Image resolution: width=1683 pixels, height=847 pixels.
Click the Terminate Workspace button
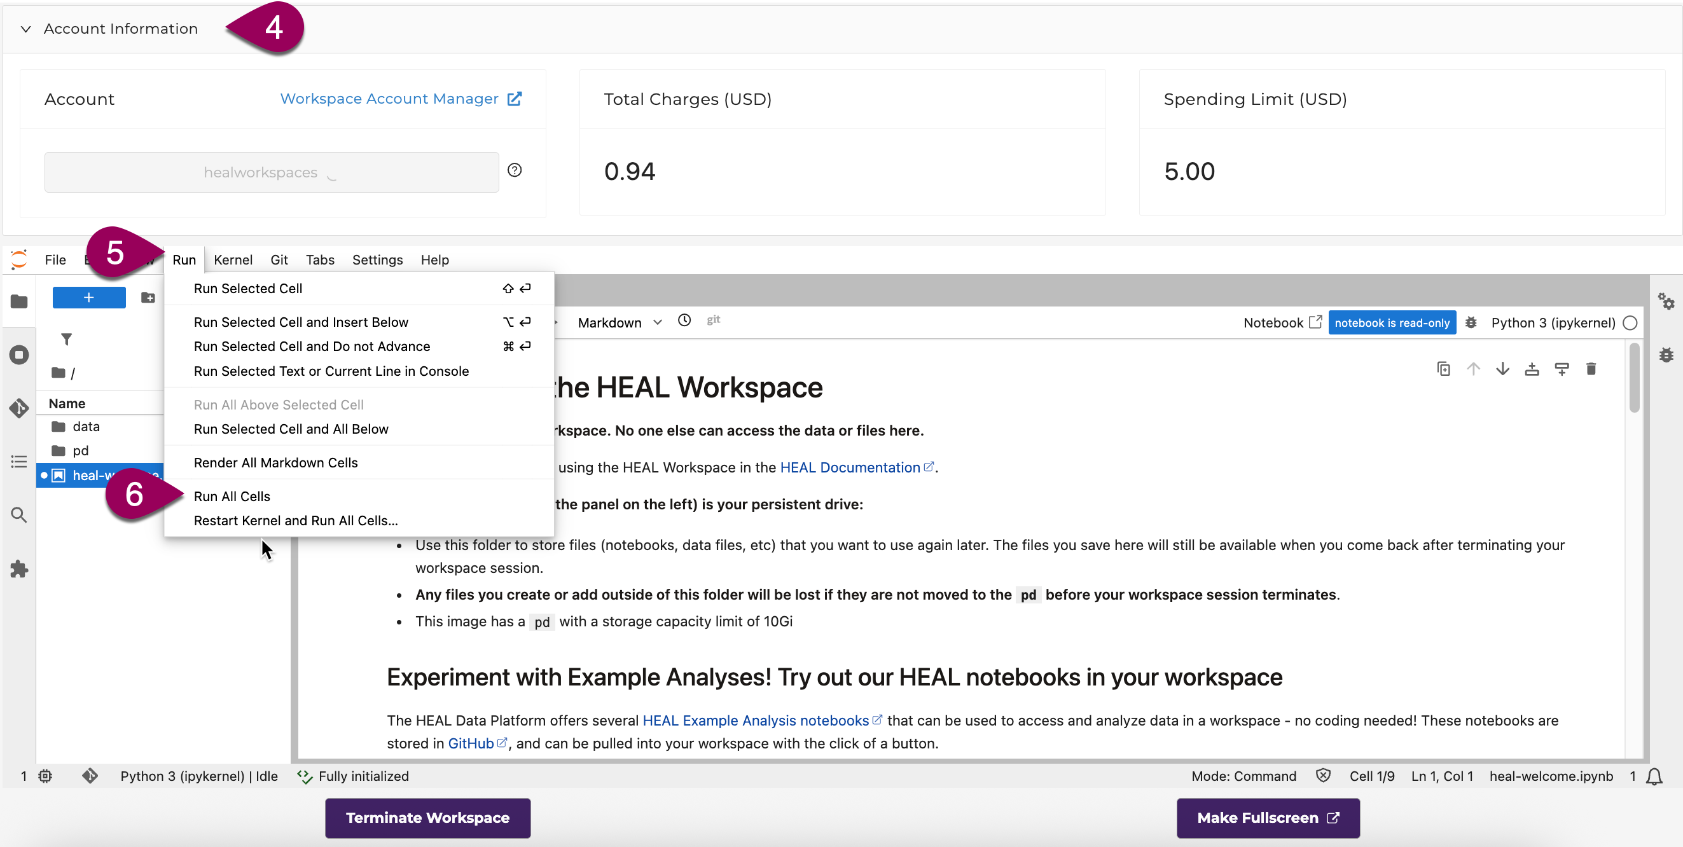click(x=428, y=818)
